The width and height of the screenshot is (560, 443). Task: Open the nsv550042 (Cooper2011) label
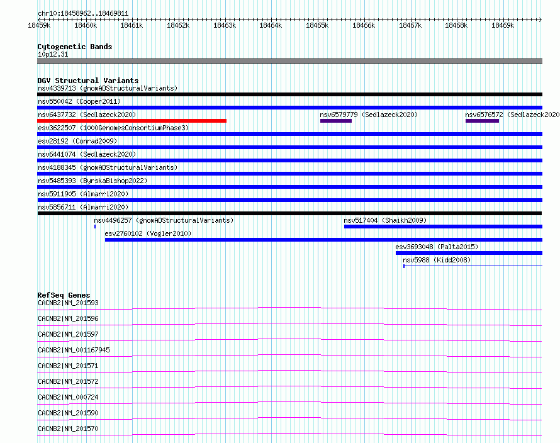point(79,101)
